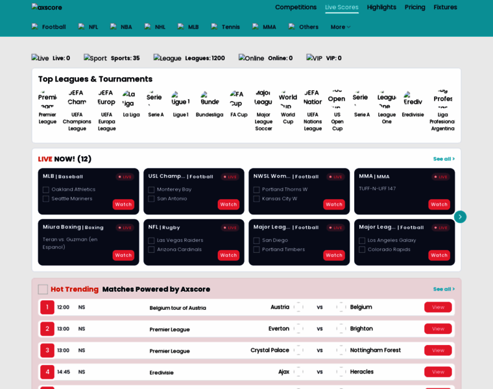Screen dimensions: 493x389
Task: Expand See all for live matches
Action: (444, 159)
